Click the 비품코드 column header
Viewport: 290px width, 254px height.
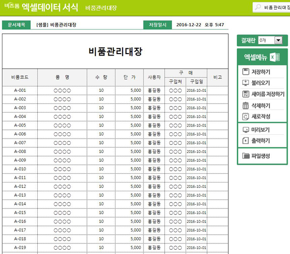click(20, 77)
